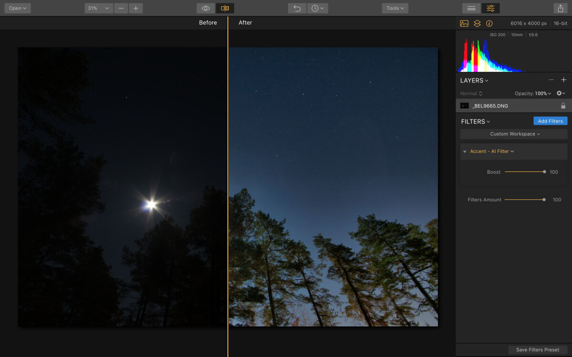Click the histogram graph
This screenshot has height=357, width=572.
(x=514, y=55)
